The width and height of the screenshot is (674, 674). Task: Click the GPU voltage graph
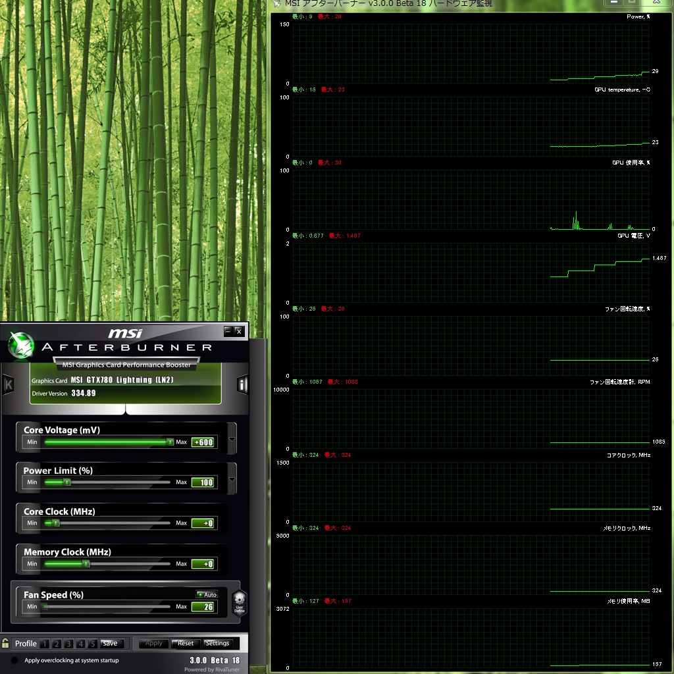tap(471, 273)
